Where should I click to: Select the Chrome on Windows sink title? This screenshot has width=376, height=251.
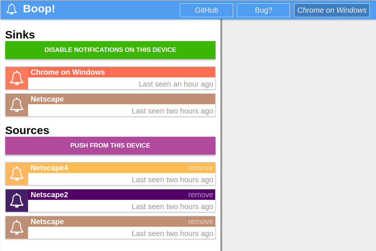[68, 72]
